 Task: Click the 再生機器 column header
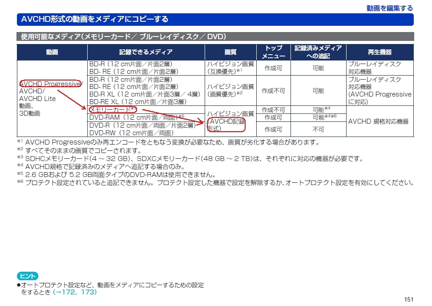coord(380,52)
